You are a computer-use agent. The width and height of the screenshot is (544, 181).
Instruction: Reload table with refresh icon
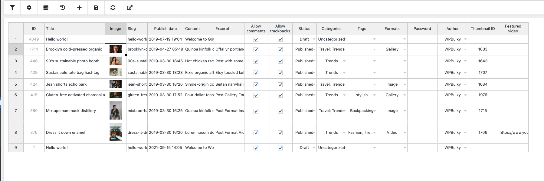coord(113,8)
